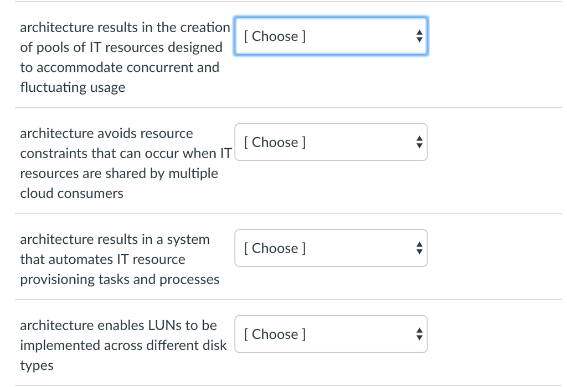
Task: Click the "implemented across different disk types" question text
Action: [x=123, y=346]
